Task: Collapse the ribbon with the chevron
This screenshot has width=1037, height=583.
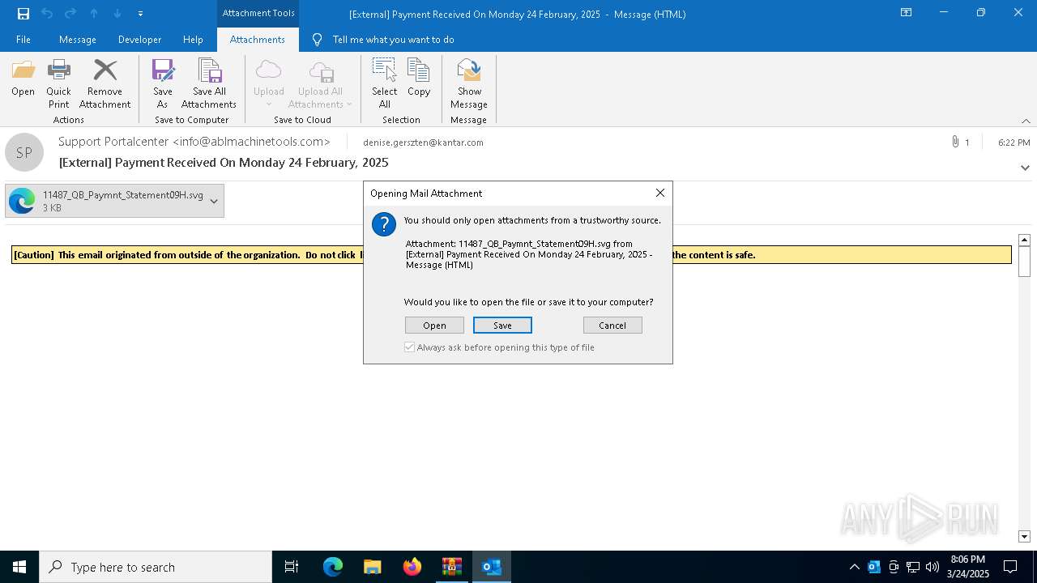Action: pos(1026,121)
